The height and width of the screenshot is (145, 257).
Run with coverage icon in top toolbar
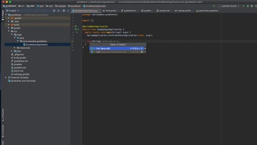pos(252,6)
